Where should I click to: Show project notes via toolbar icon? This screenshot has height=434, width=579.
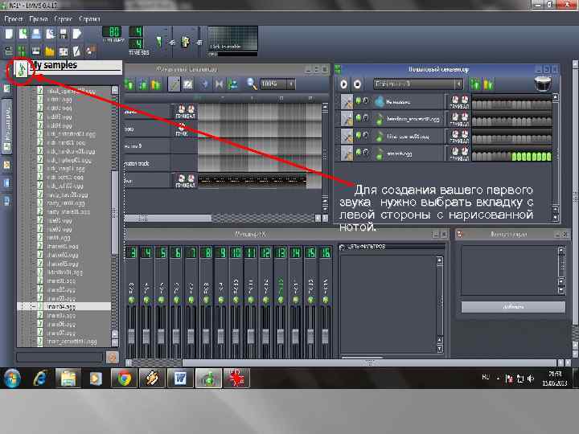pyautogui.click(x=77, y=51)
